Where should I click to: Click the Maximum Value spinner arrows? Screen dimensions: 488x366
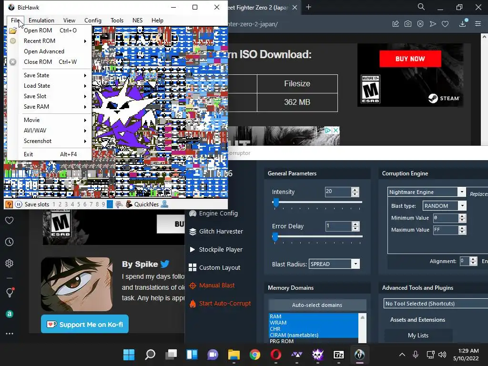tap(462, 230)
